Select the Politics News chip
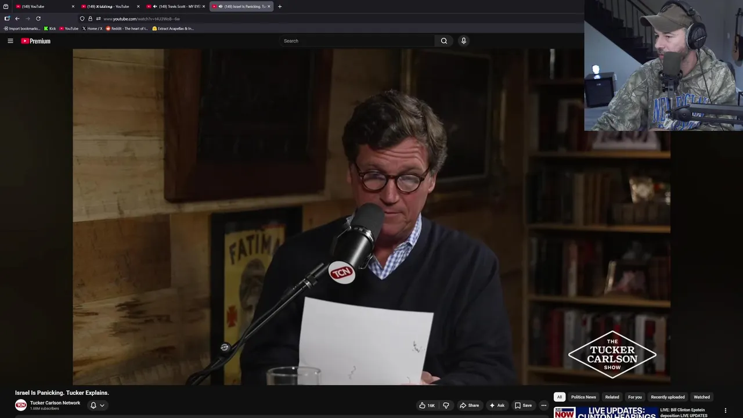The width and height of the screenshot is (743, 418). (583, 397)
